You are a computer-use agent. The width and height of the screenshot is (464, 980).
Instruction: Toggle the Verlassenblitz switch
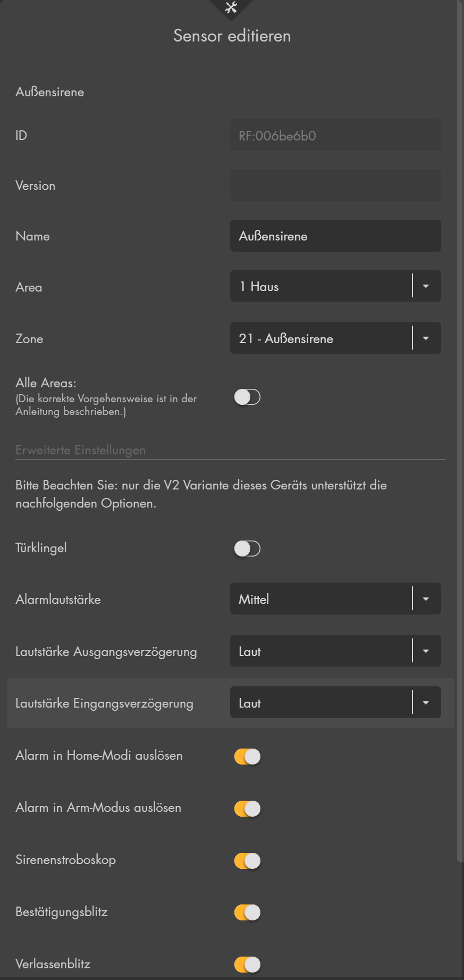click(247, 964)
